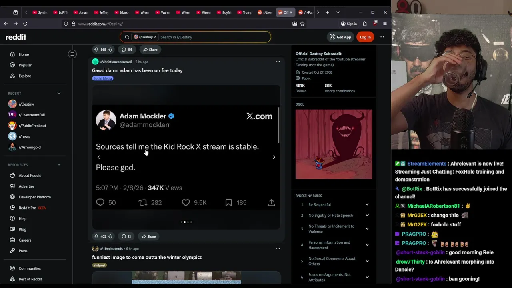Collapse the Reddit sidebar navigation button
The width and height of the screenshot is (512, 288).
(72, 54)
